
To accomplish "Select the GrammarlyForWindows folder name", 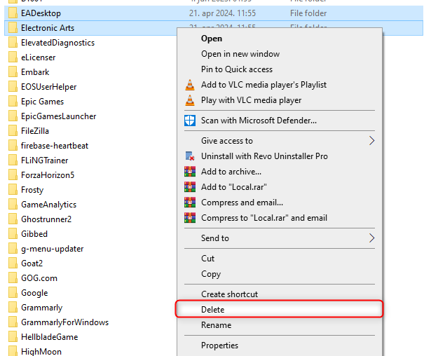I will point(65,322).
